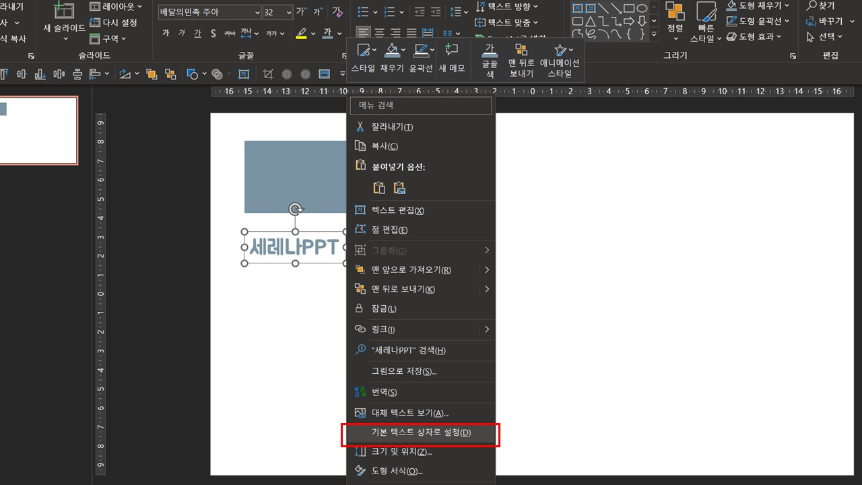Screen dimensions: 862x485
Task: Click the strikethrough icon
Action: [x=230, y=33]
